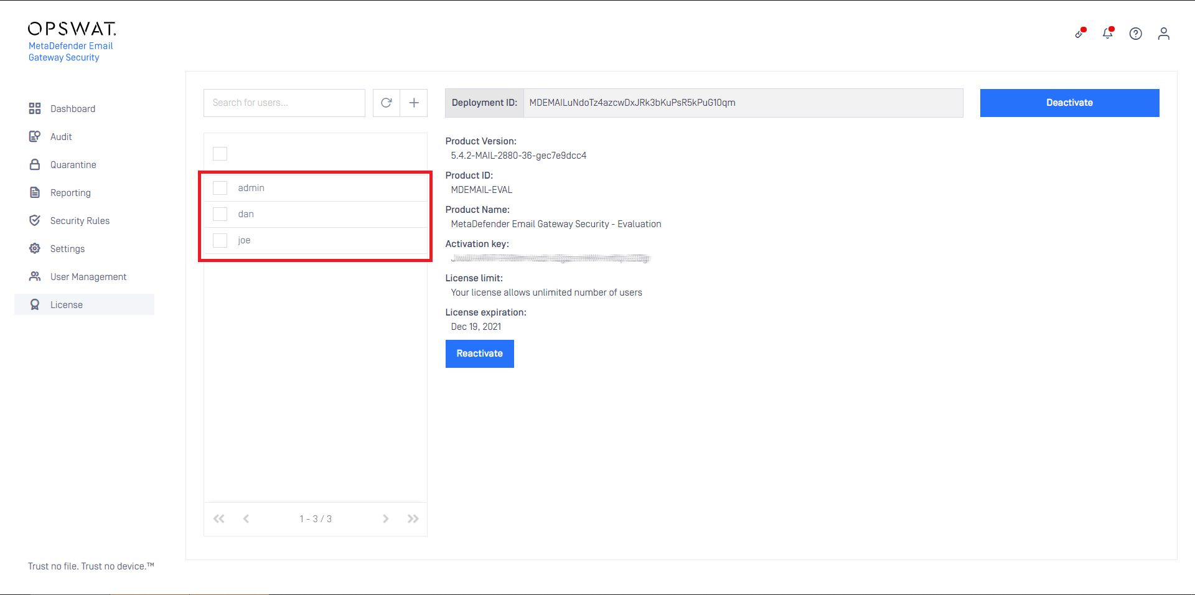The height and width of the screenshot is (595, 1195).
Task: Click the Product ID value MDEMAIL-EVAL
Action: tap(482, 190)
